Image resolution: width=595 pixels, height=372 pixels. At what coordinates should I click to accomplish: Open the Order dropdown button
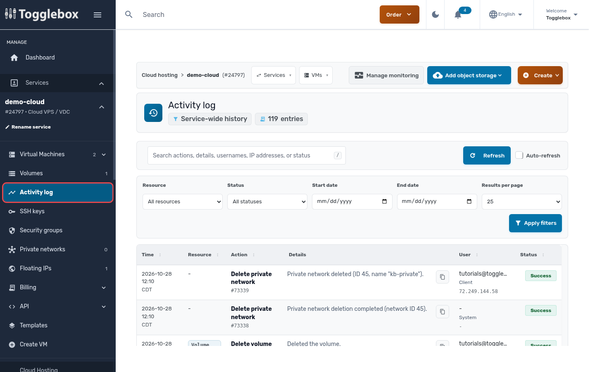(400, 14)
